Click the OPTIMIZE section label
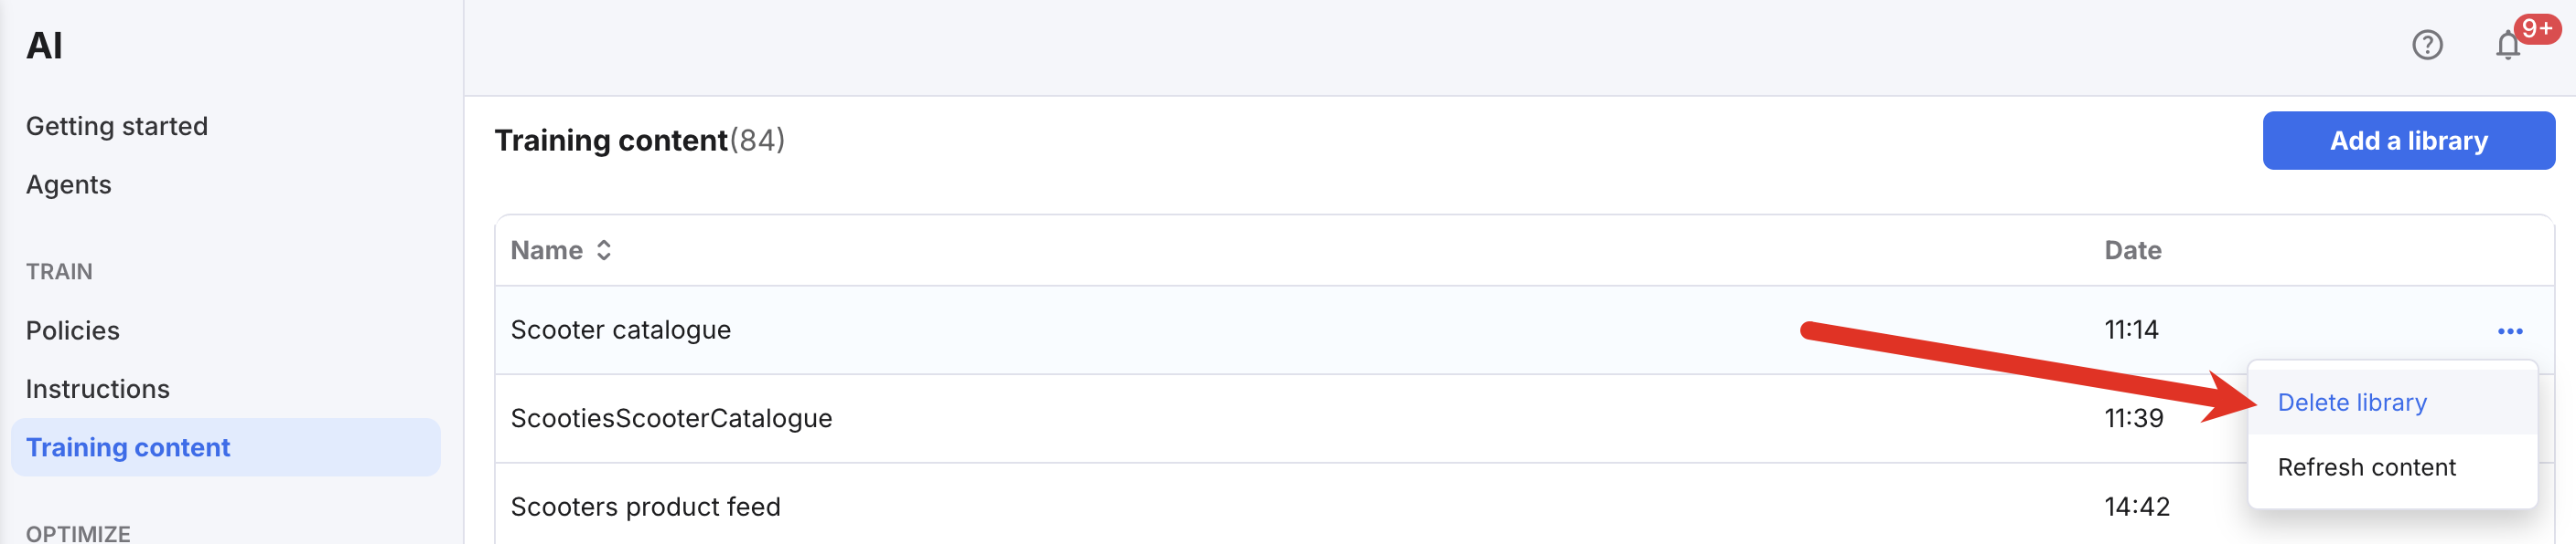 tap(77, 533)
